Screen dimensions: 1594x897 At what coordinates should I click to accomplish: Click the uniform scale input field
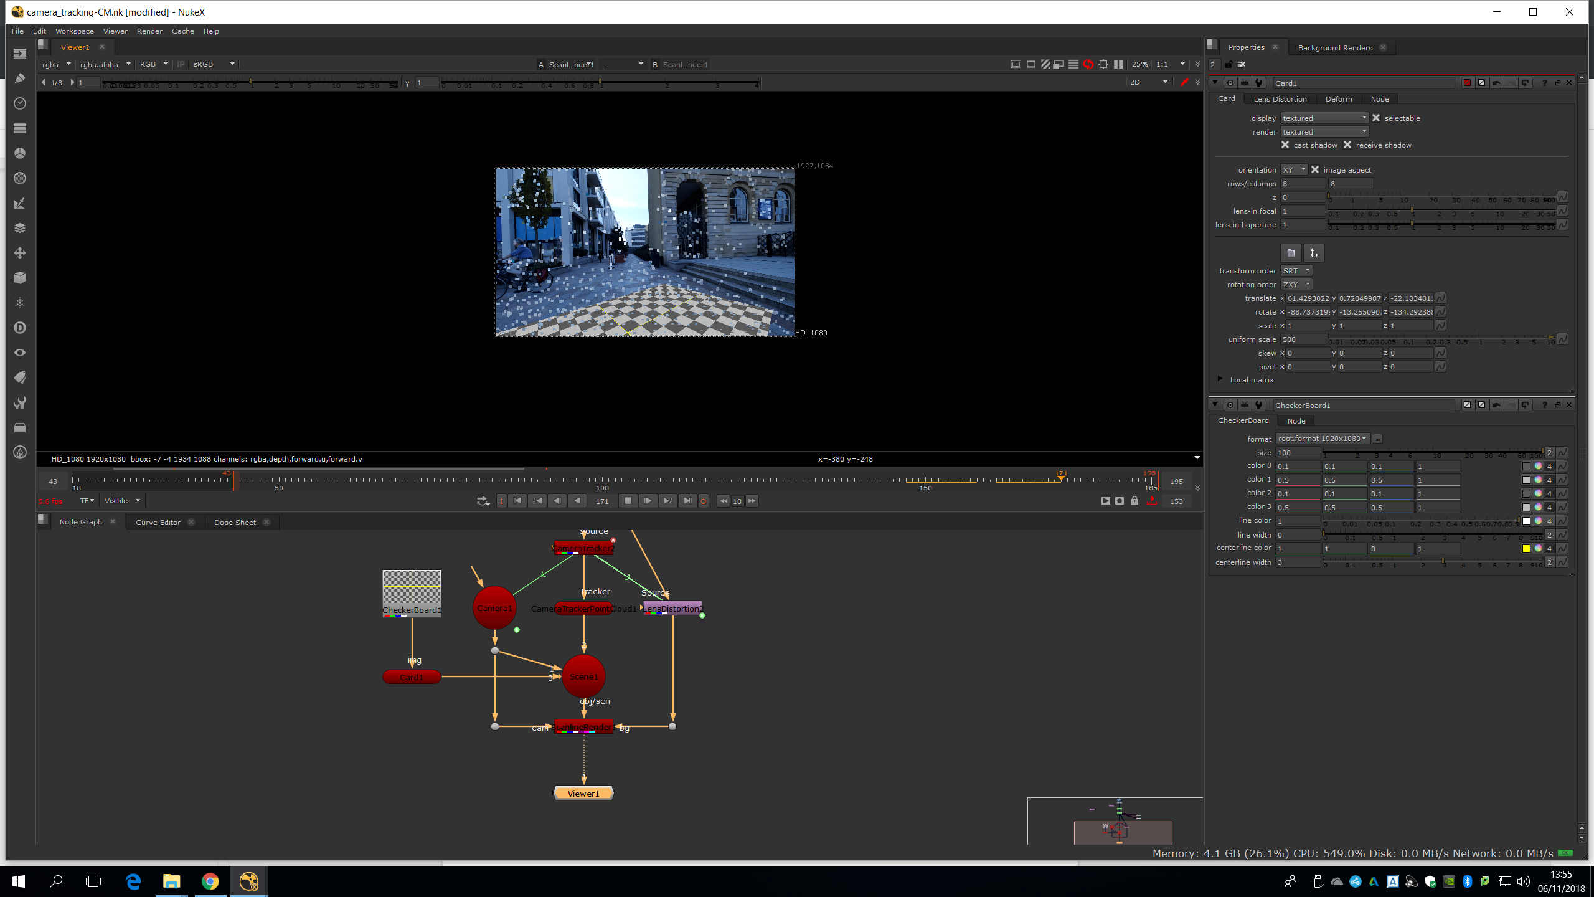pos(1302,339)
